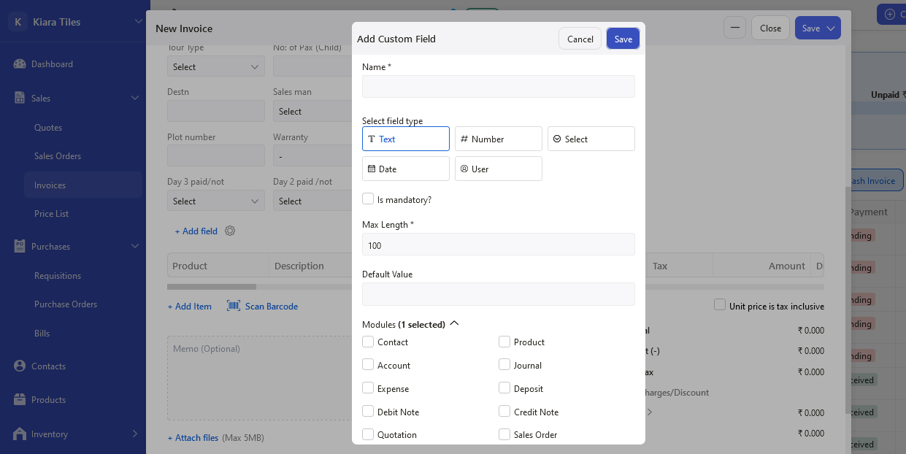Collapse the Purchases sidebar section

[135, 247]
